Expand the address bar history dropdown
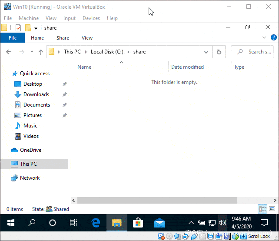 click(x=206, y=52)
